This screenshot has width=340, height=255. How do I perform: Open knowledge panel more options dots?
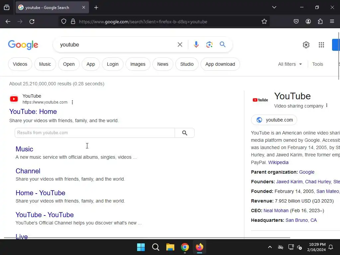pos(327,106)
